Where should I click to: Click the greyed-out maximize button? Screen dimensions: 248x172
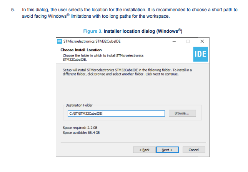(x=188, y=41)
